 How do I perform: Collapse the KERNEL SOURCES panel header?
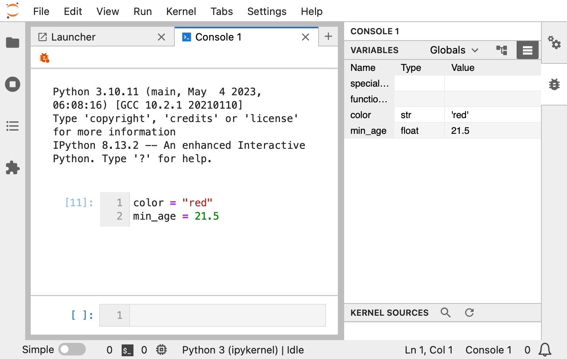pyautogui.click(x=389, y=313)
